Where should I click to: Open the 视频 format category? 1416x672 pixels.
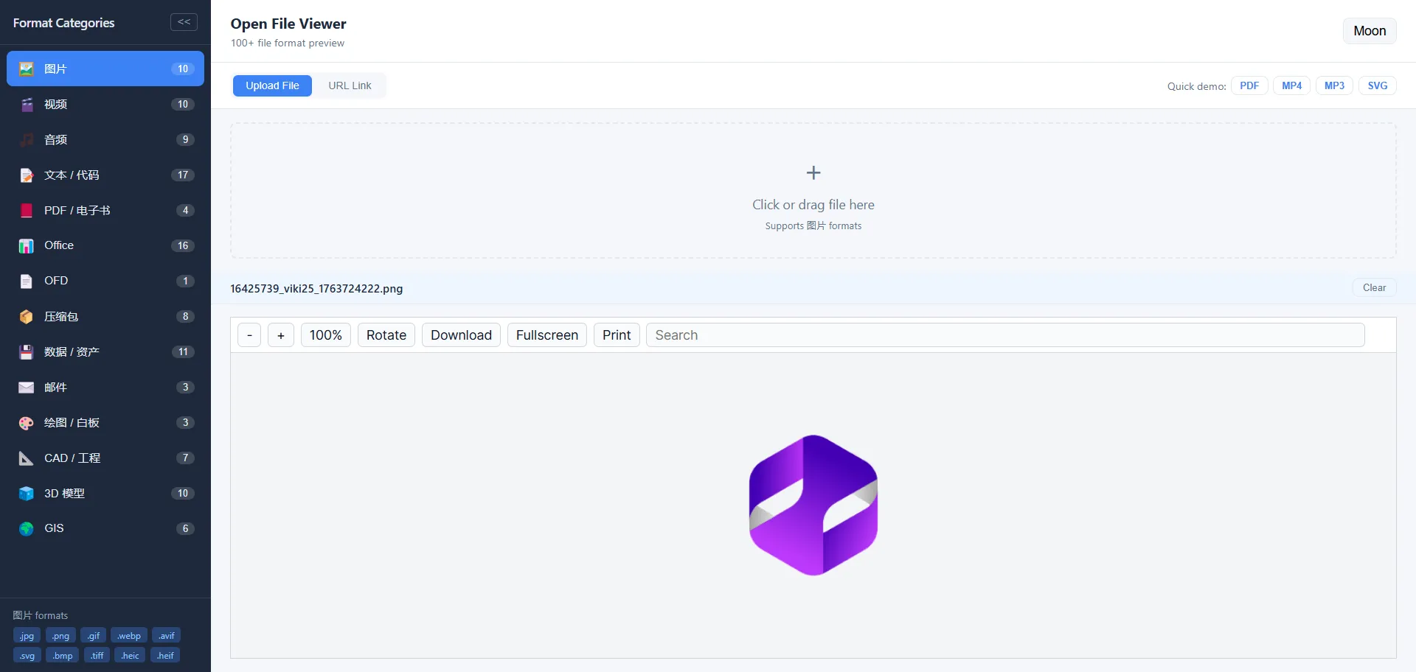105,104
